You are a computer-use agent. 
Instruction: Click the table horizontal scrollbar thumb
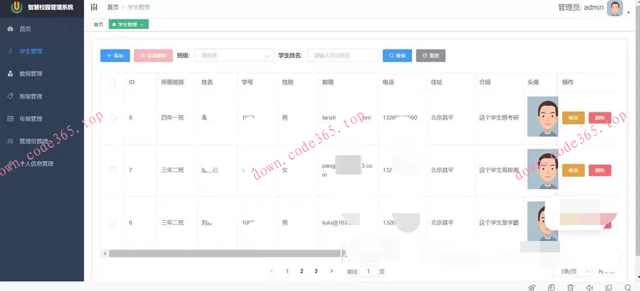(x=225, y=253)
